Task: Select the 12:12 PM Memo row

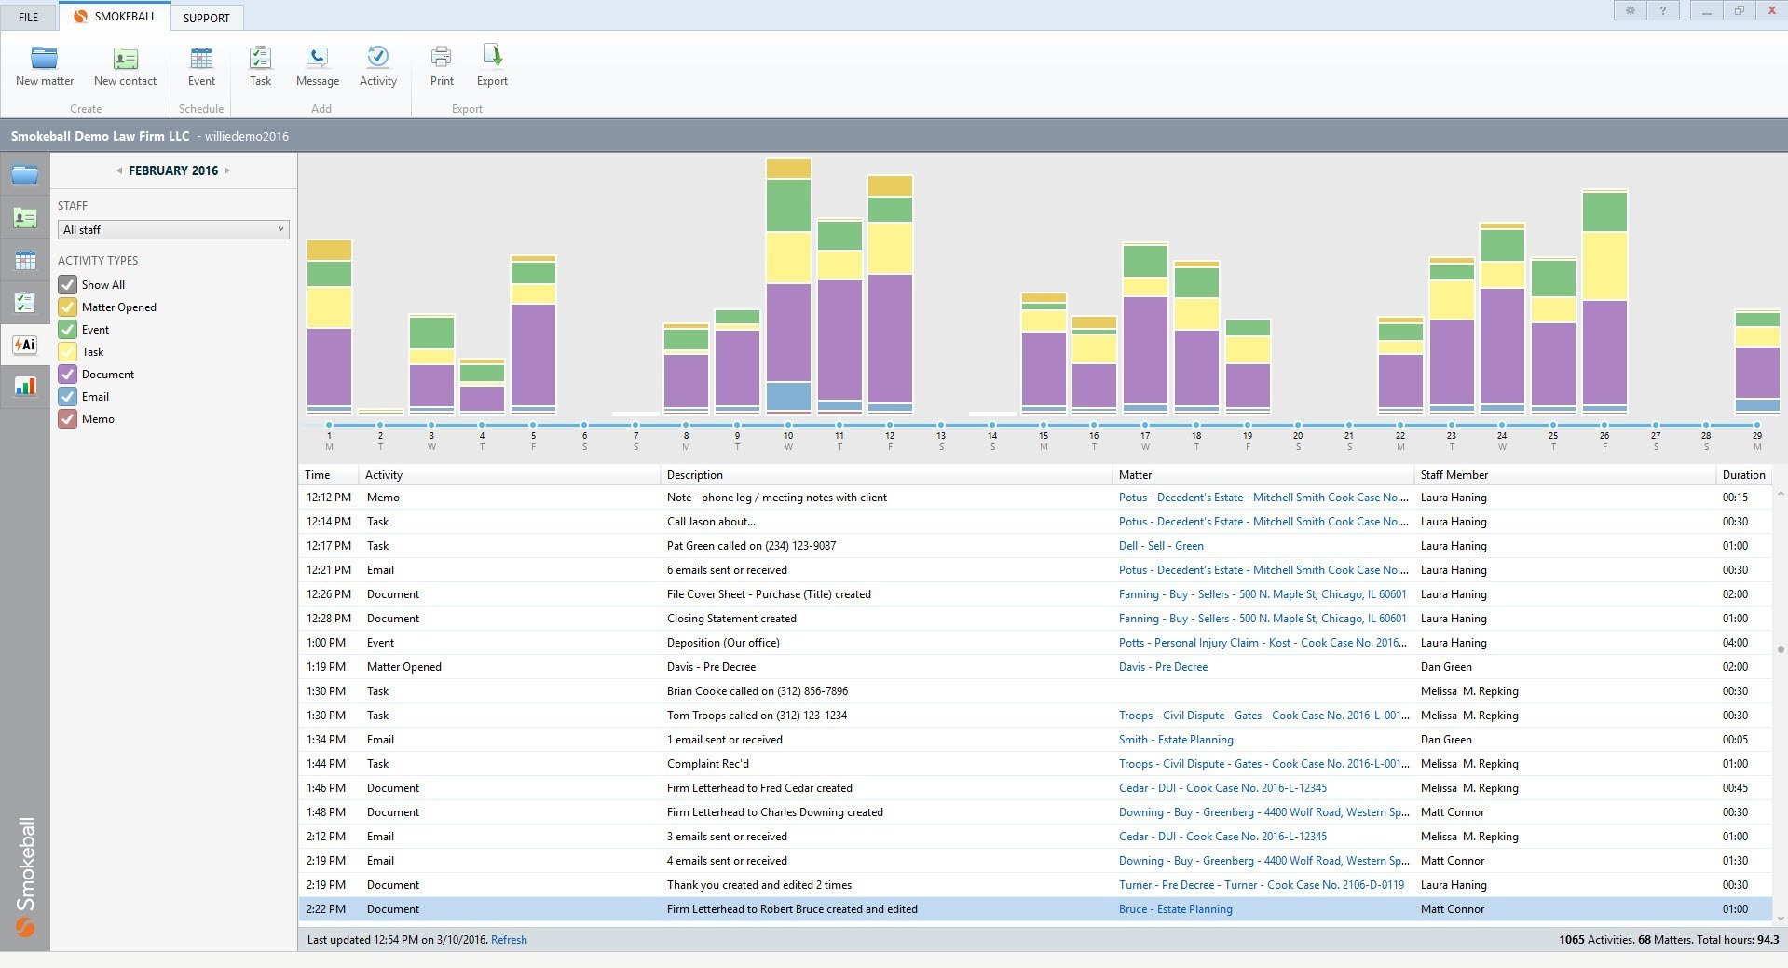Action: pyautogui.click(x=1036, y=497)
